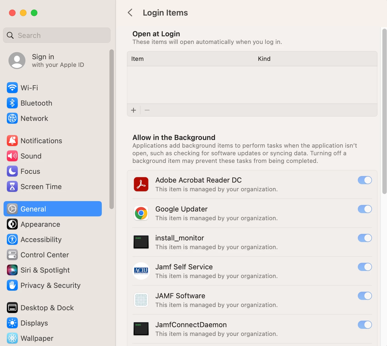Click the Control Center icon
The width and height of the screenshot is (387, 346).
(12, 255)
